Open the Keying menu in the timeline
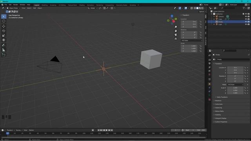The height and width of the screenshot is (141, 251). coord(19,130)
